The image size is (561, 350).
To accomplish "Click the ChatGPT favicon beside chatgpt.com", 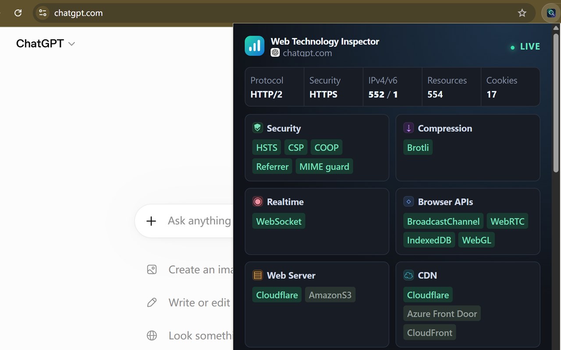I will 275,53.
